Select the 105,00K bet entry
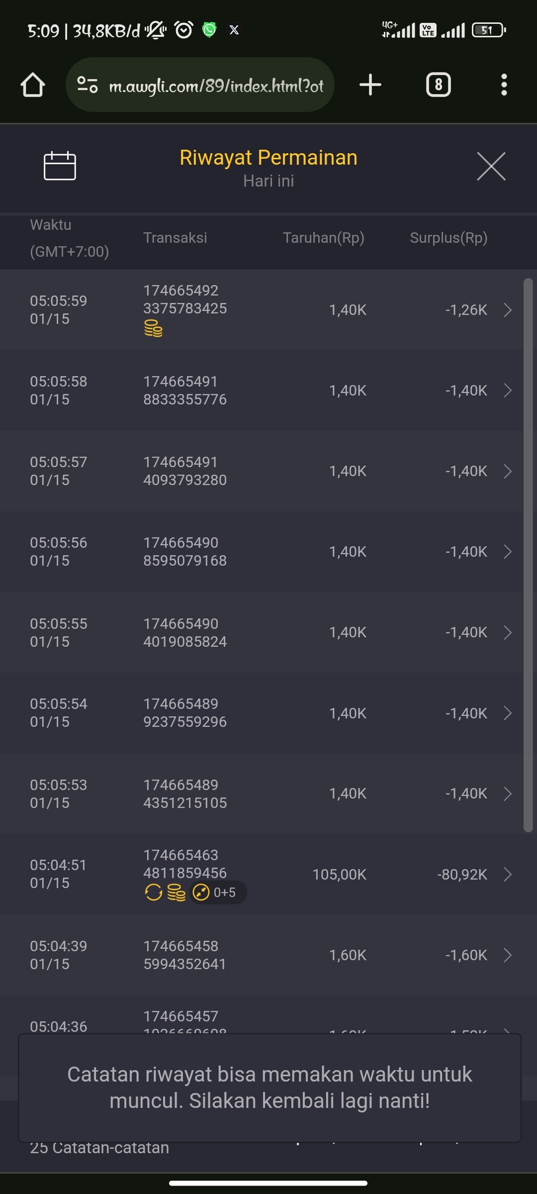This screenshot has width=537, height=1194. point(339,874)
